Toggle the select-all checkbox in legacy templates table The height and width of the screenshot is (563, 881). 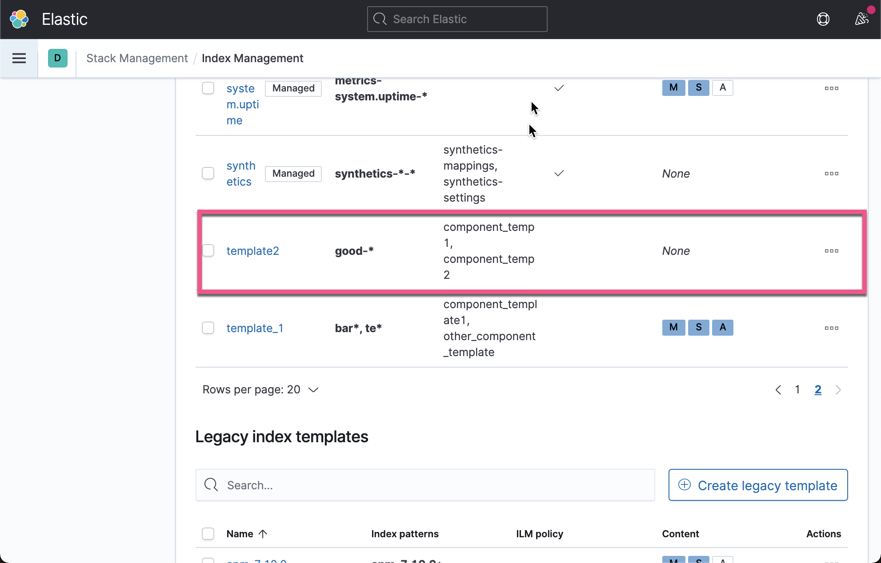tap(208, 534)
